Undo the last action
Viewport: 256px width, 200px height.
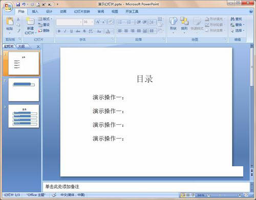[x=24, y=5]
